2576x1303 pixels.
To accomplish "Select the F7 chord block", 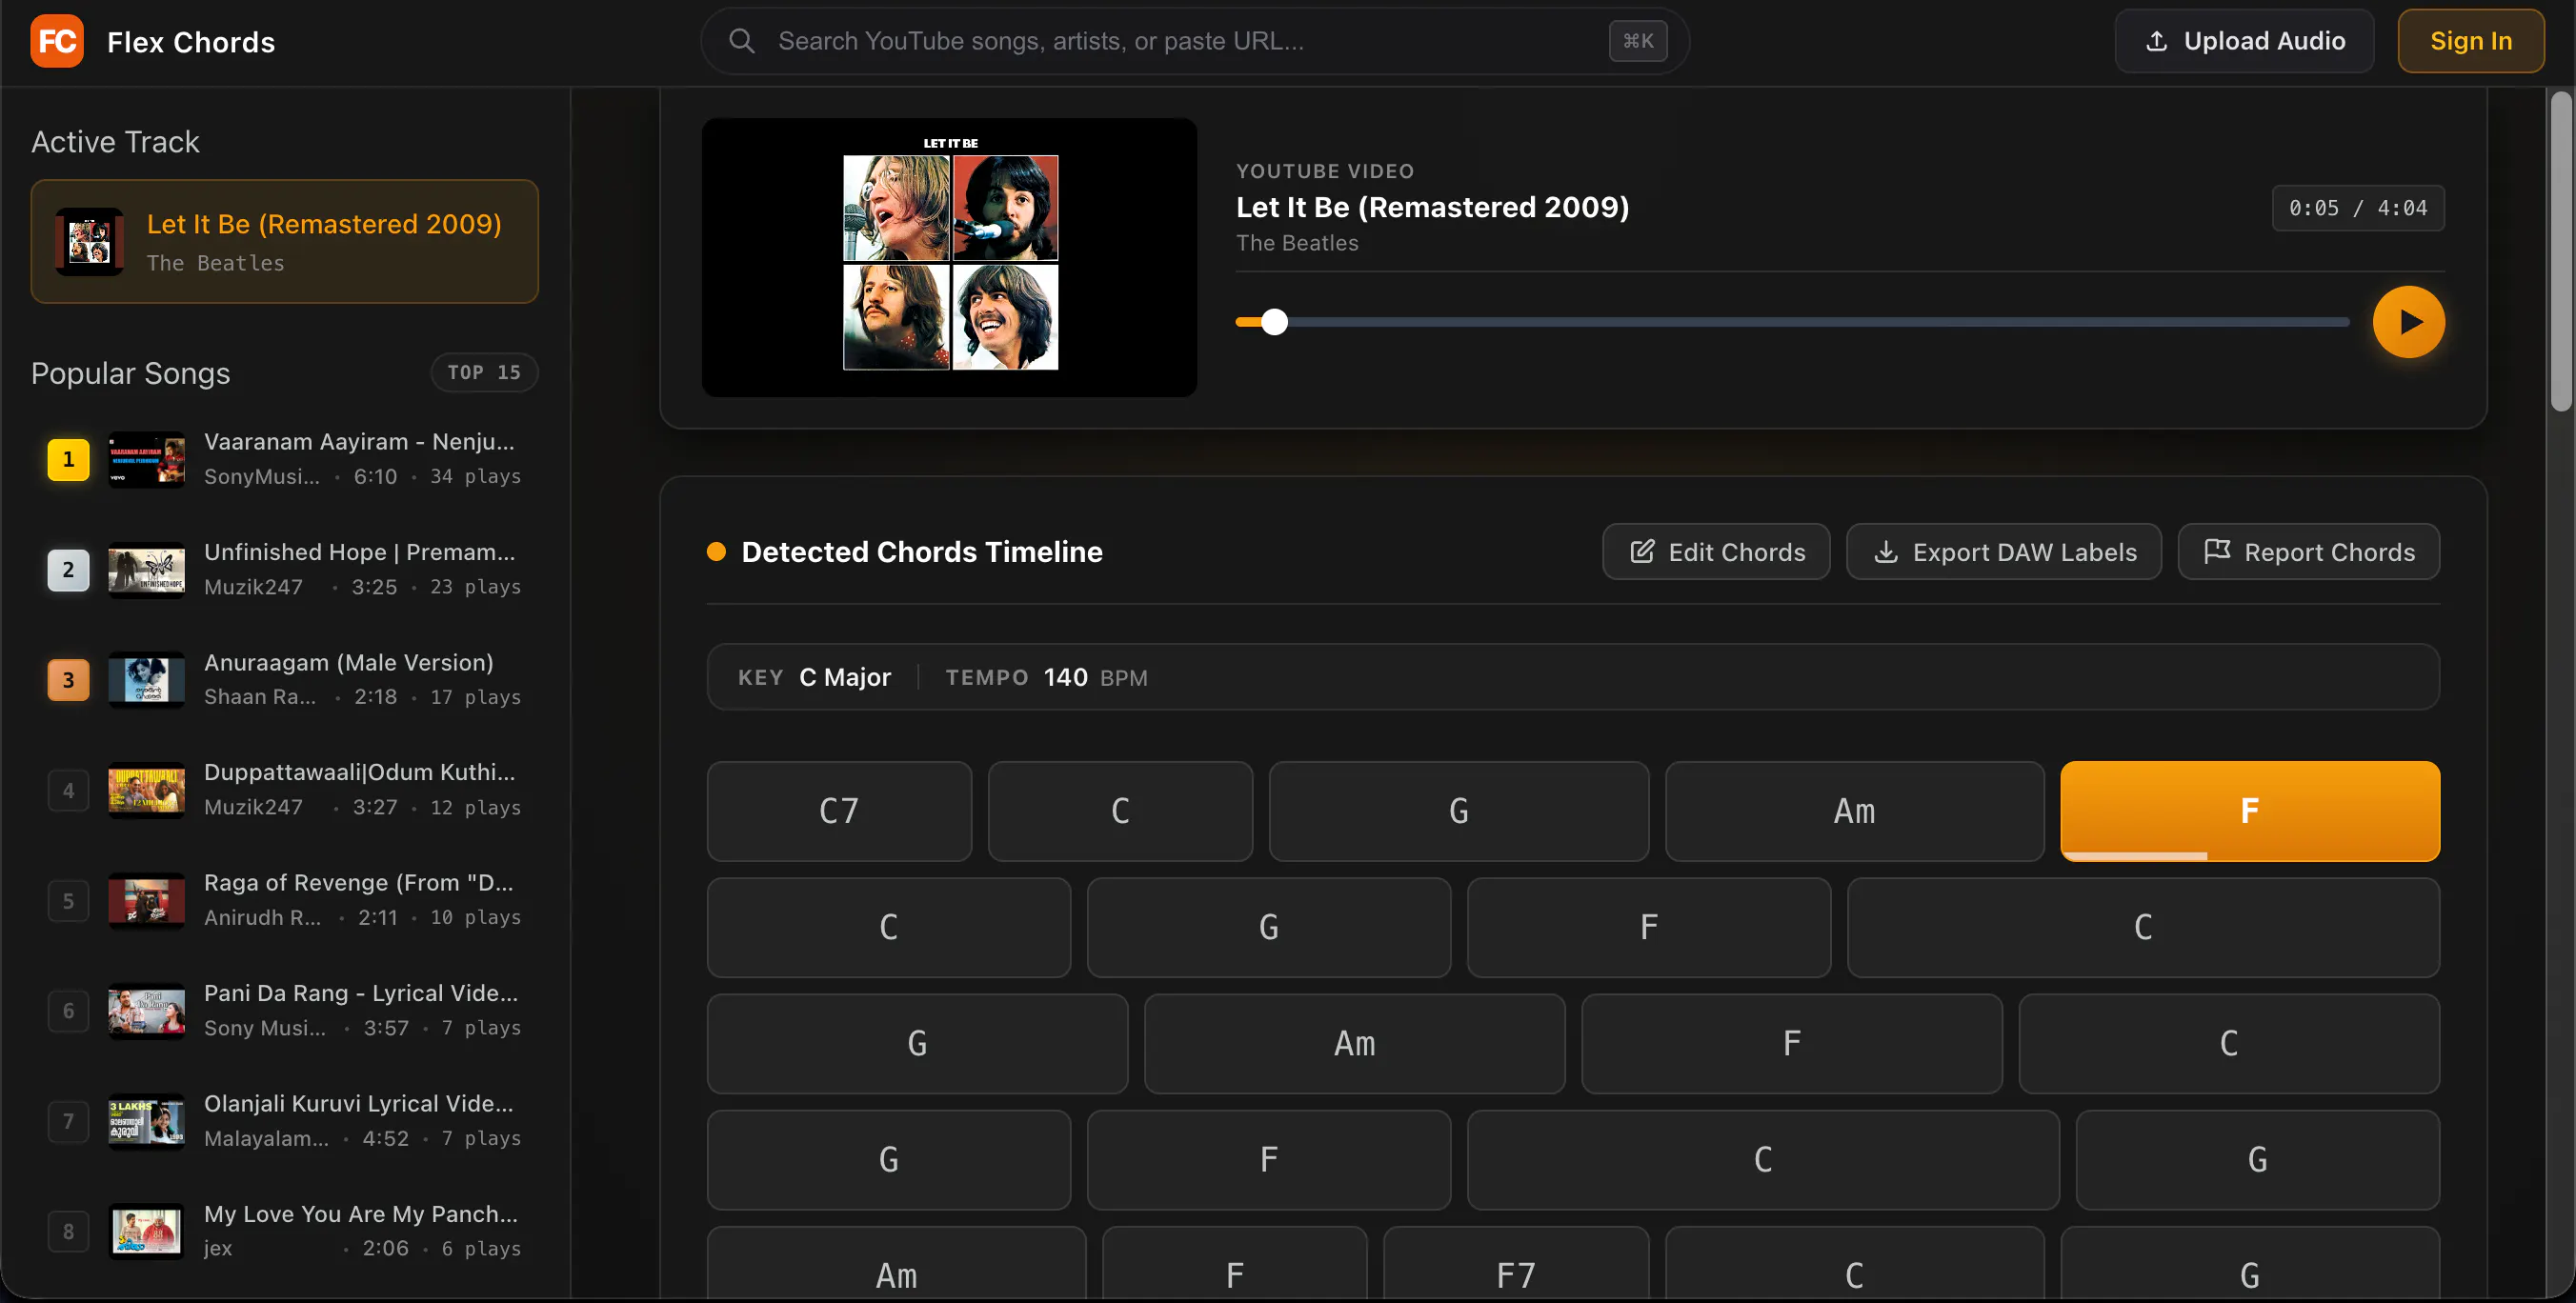I will point(1516,1265).
